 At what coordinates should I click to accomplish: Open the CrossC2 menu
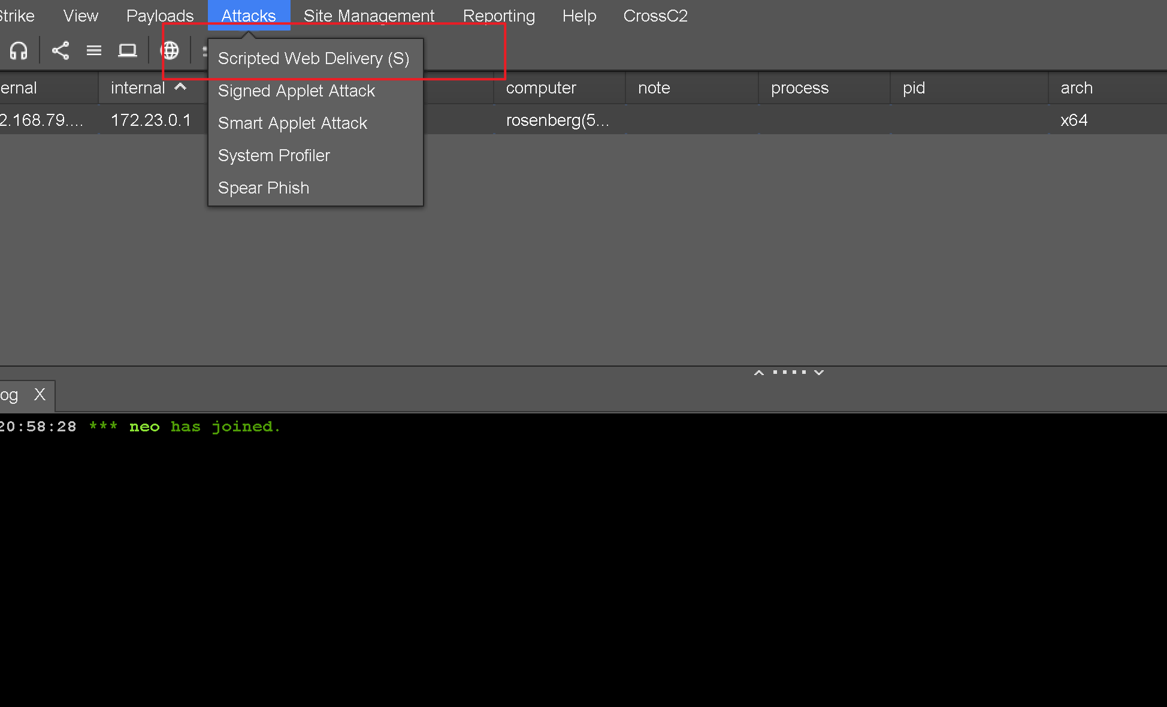(655, 16)
